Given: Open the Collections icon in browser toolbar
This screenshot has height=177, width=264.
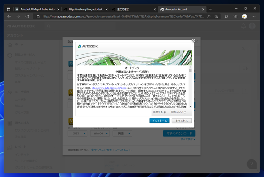Looking at the screenshot, I should click(235, 16).
